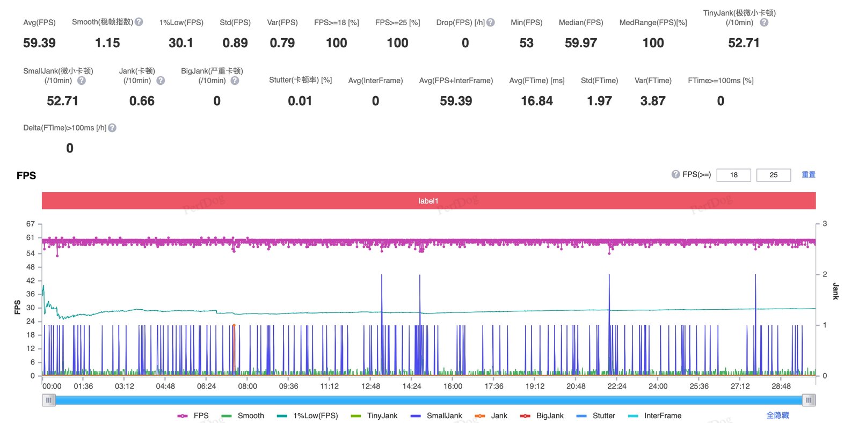
Task: Select the red label1 bar
Action: [x=428, y=201]
